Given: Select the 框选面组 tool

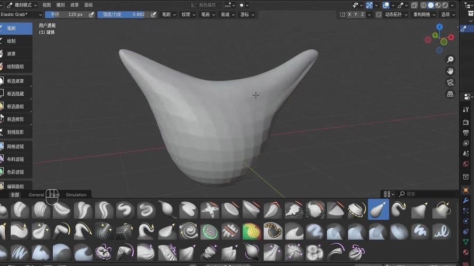Looking at the screenshot, I should (x=16, y=106).
